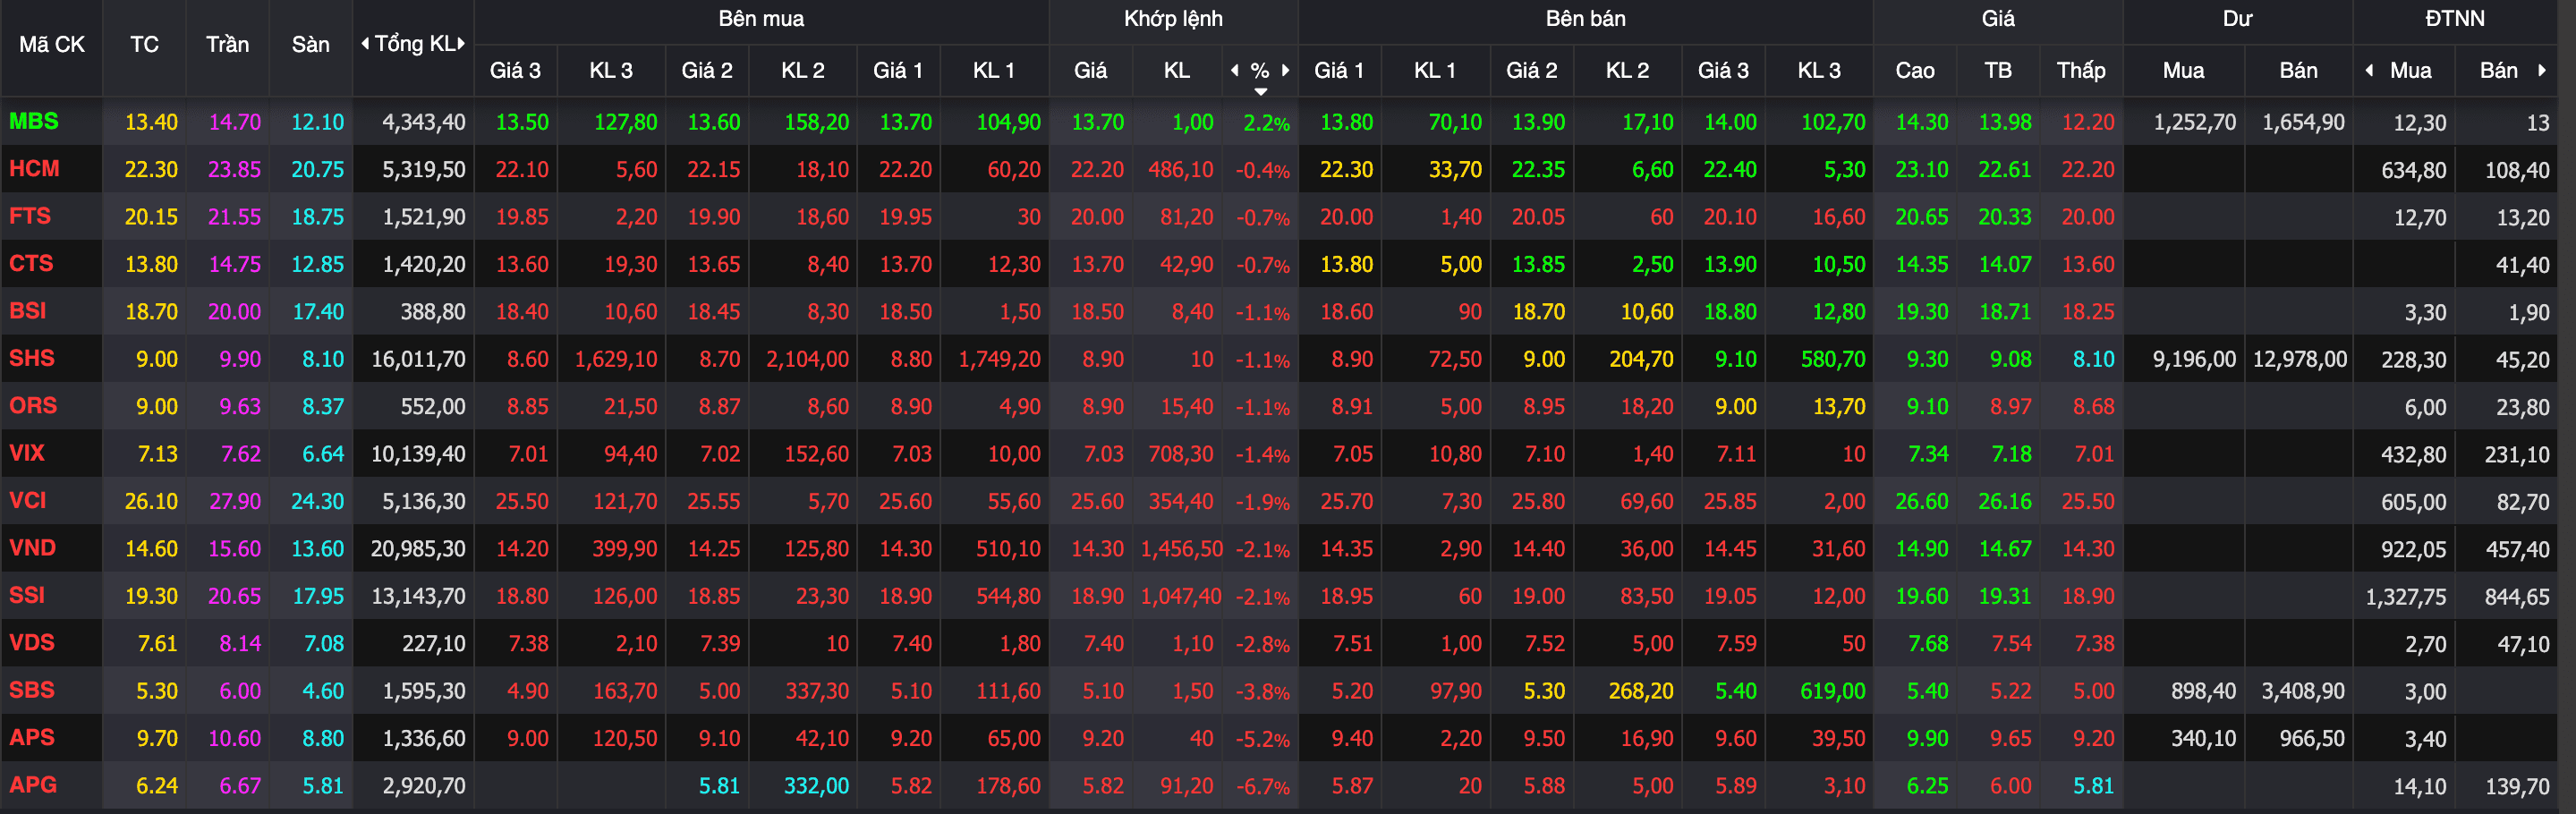Select the VIX stock row symbol
This screenshot has height=814, width=2576.
[27, 453]
